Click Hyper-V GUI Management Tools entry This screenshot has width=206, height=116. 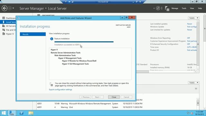pos(75,64)
